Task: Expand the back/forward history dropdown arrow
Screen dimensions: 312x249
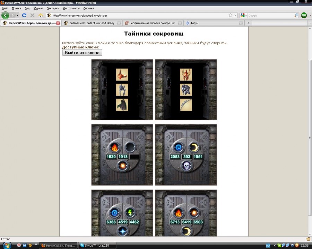Action: 17,15
